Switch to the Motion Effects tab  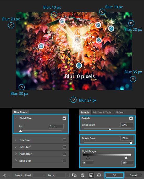tap(102, 112)
